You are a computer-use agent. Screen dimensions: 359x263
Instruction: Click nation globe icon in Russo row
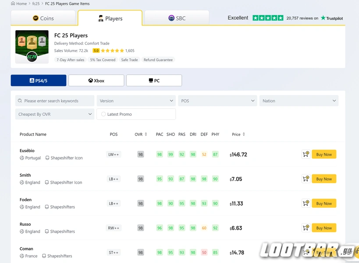tap(22, 231)
